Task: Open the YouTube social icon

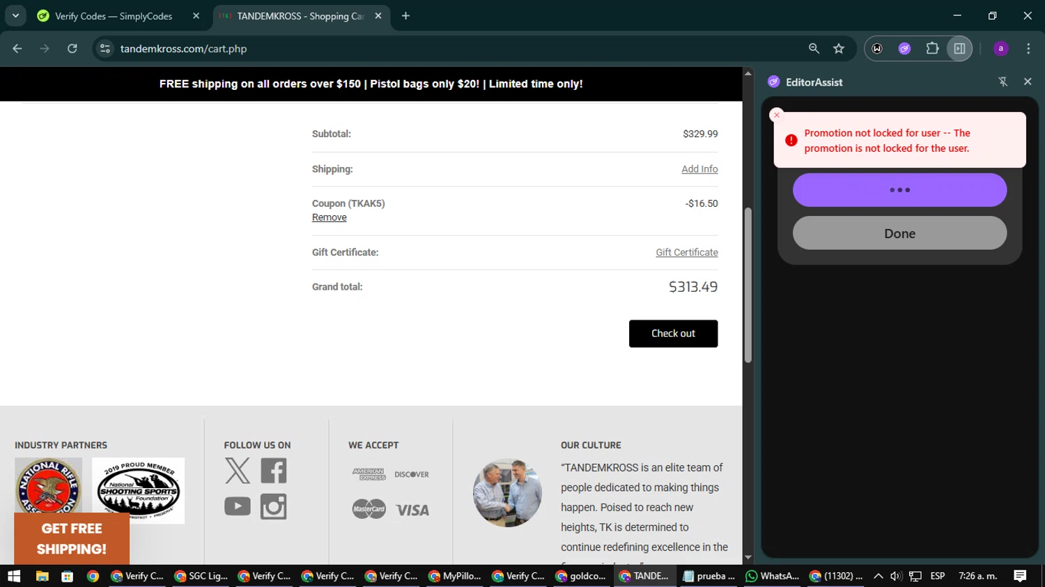Action: 238,506
